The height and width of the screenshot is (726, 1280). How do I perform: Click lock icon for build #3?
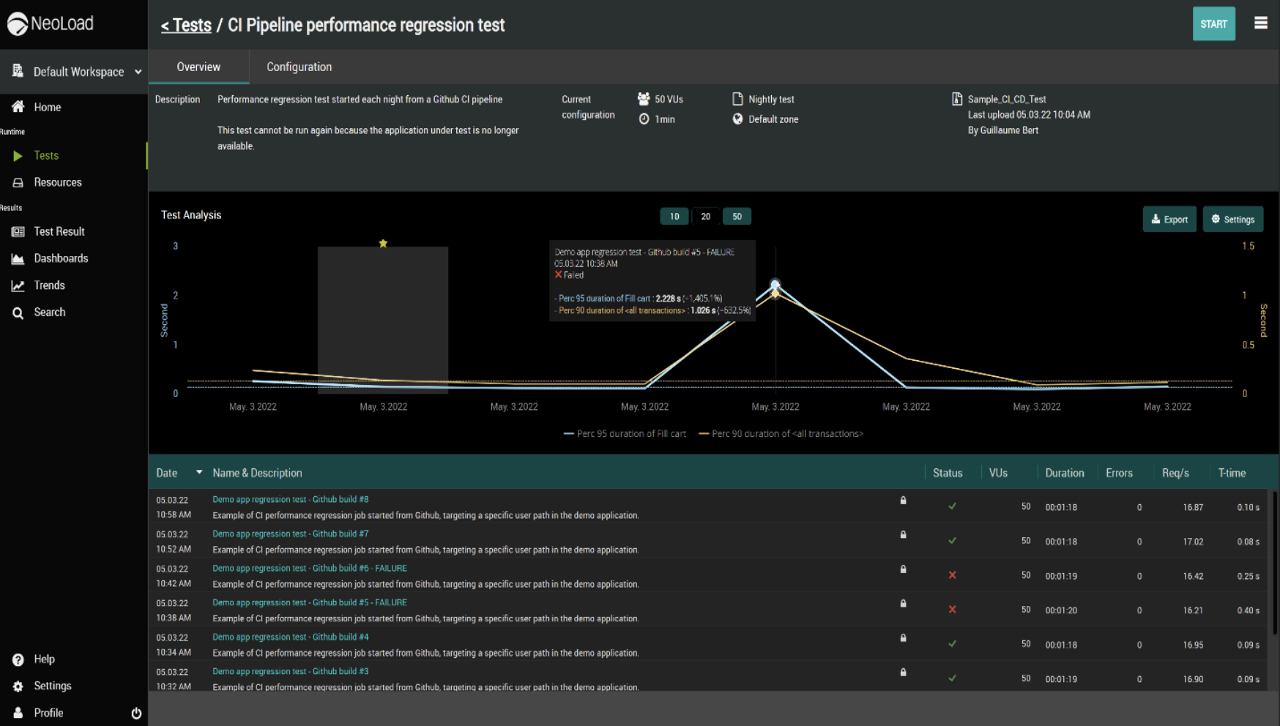pos(903,673)
